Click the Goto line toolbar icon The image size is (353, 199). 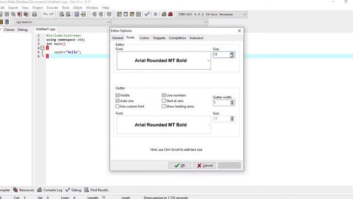(x=83, y=14)
